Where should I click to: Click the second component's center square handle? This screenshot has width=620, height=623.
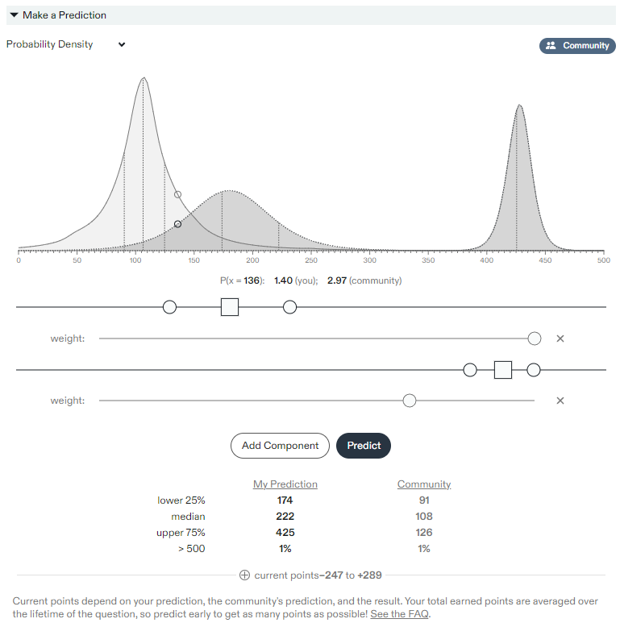click(x=503, y=370)
